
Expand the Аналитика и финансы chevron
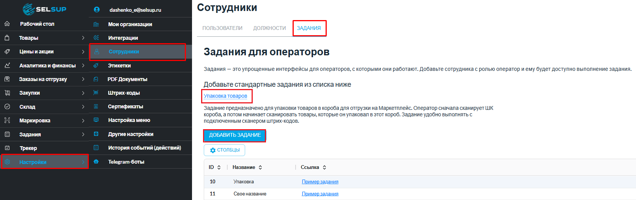click(x=83, y=66)
